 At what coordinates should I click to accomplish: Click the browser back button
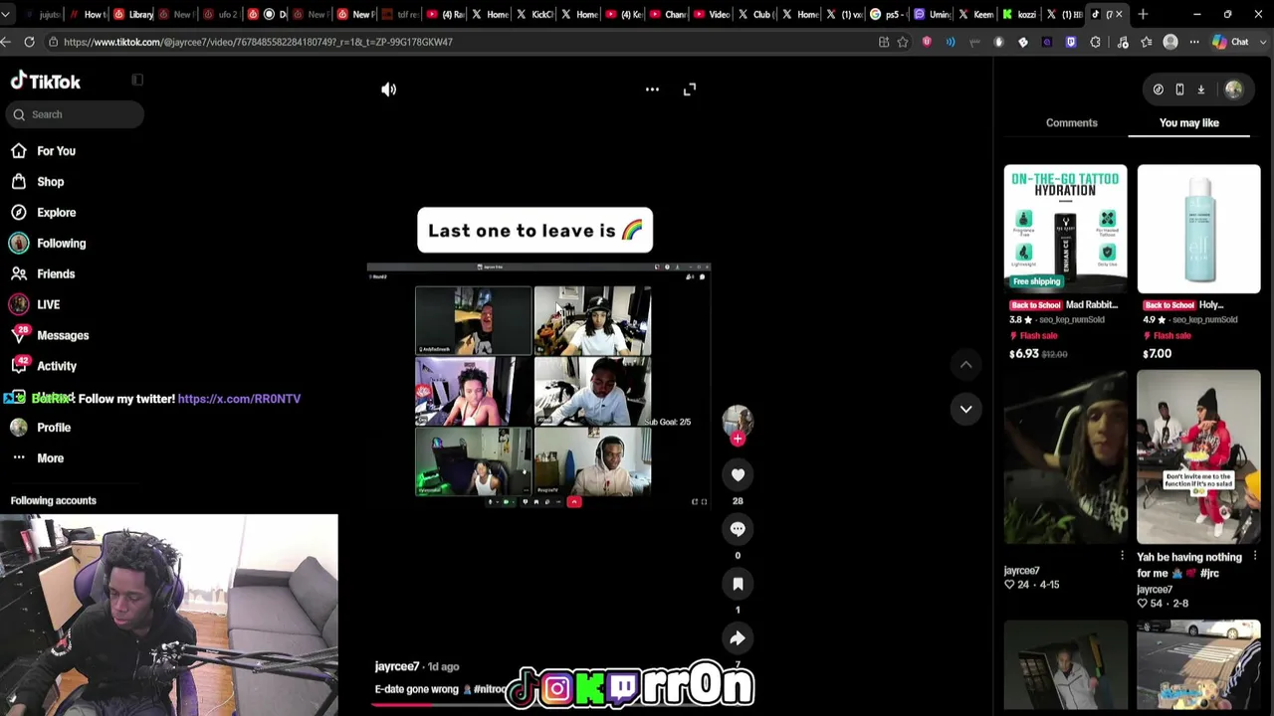pos(7,42)
